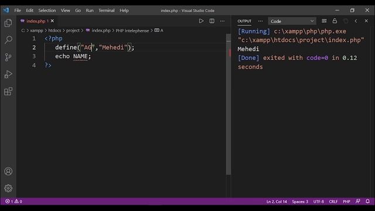The height and width of the screenshot is (211, 375).
Task: Open the Selection menu
Action: (47, 11)
